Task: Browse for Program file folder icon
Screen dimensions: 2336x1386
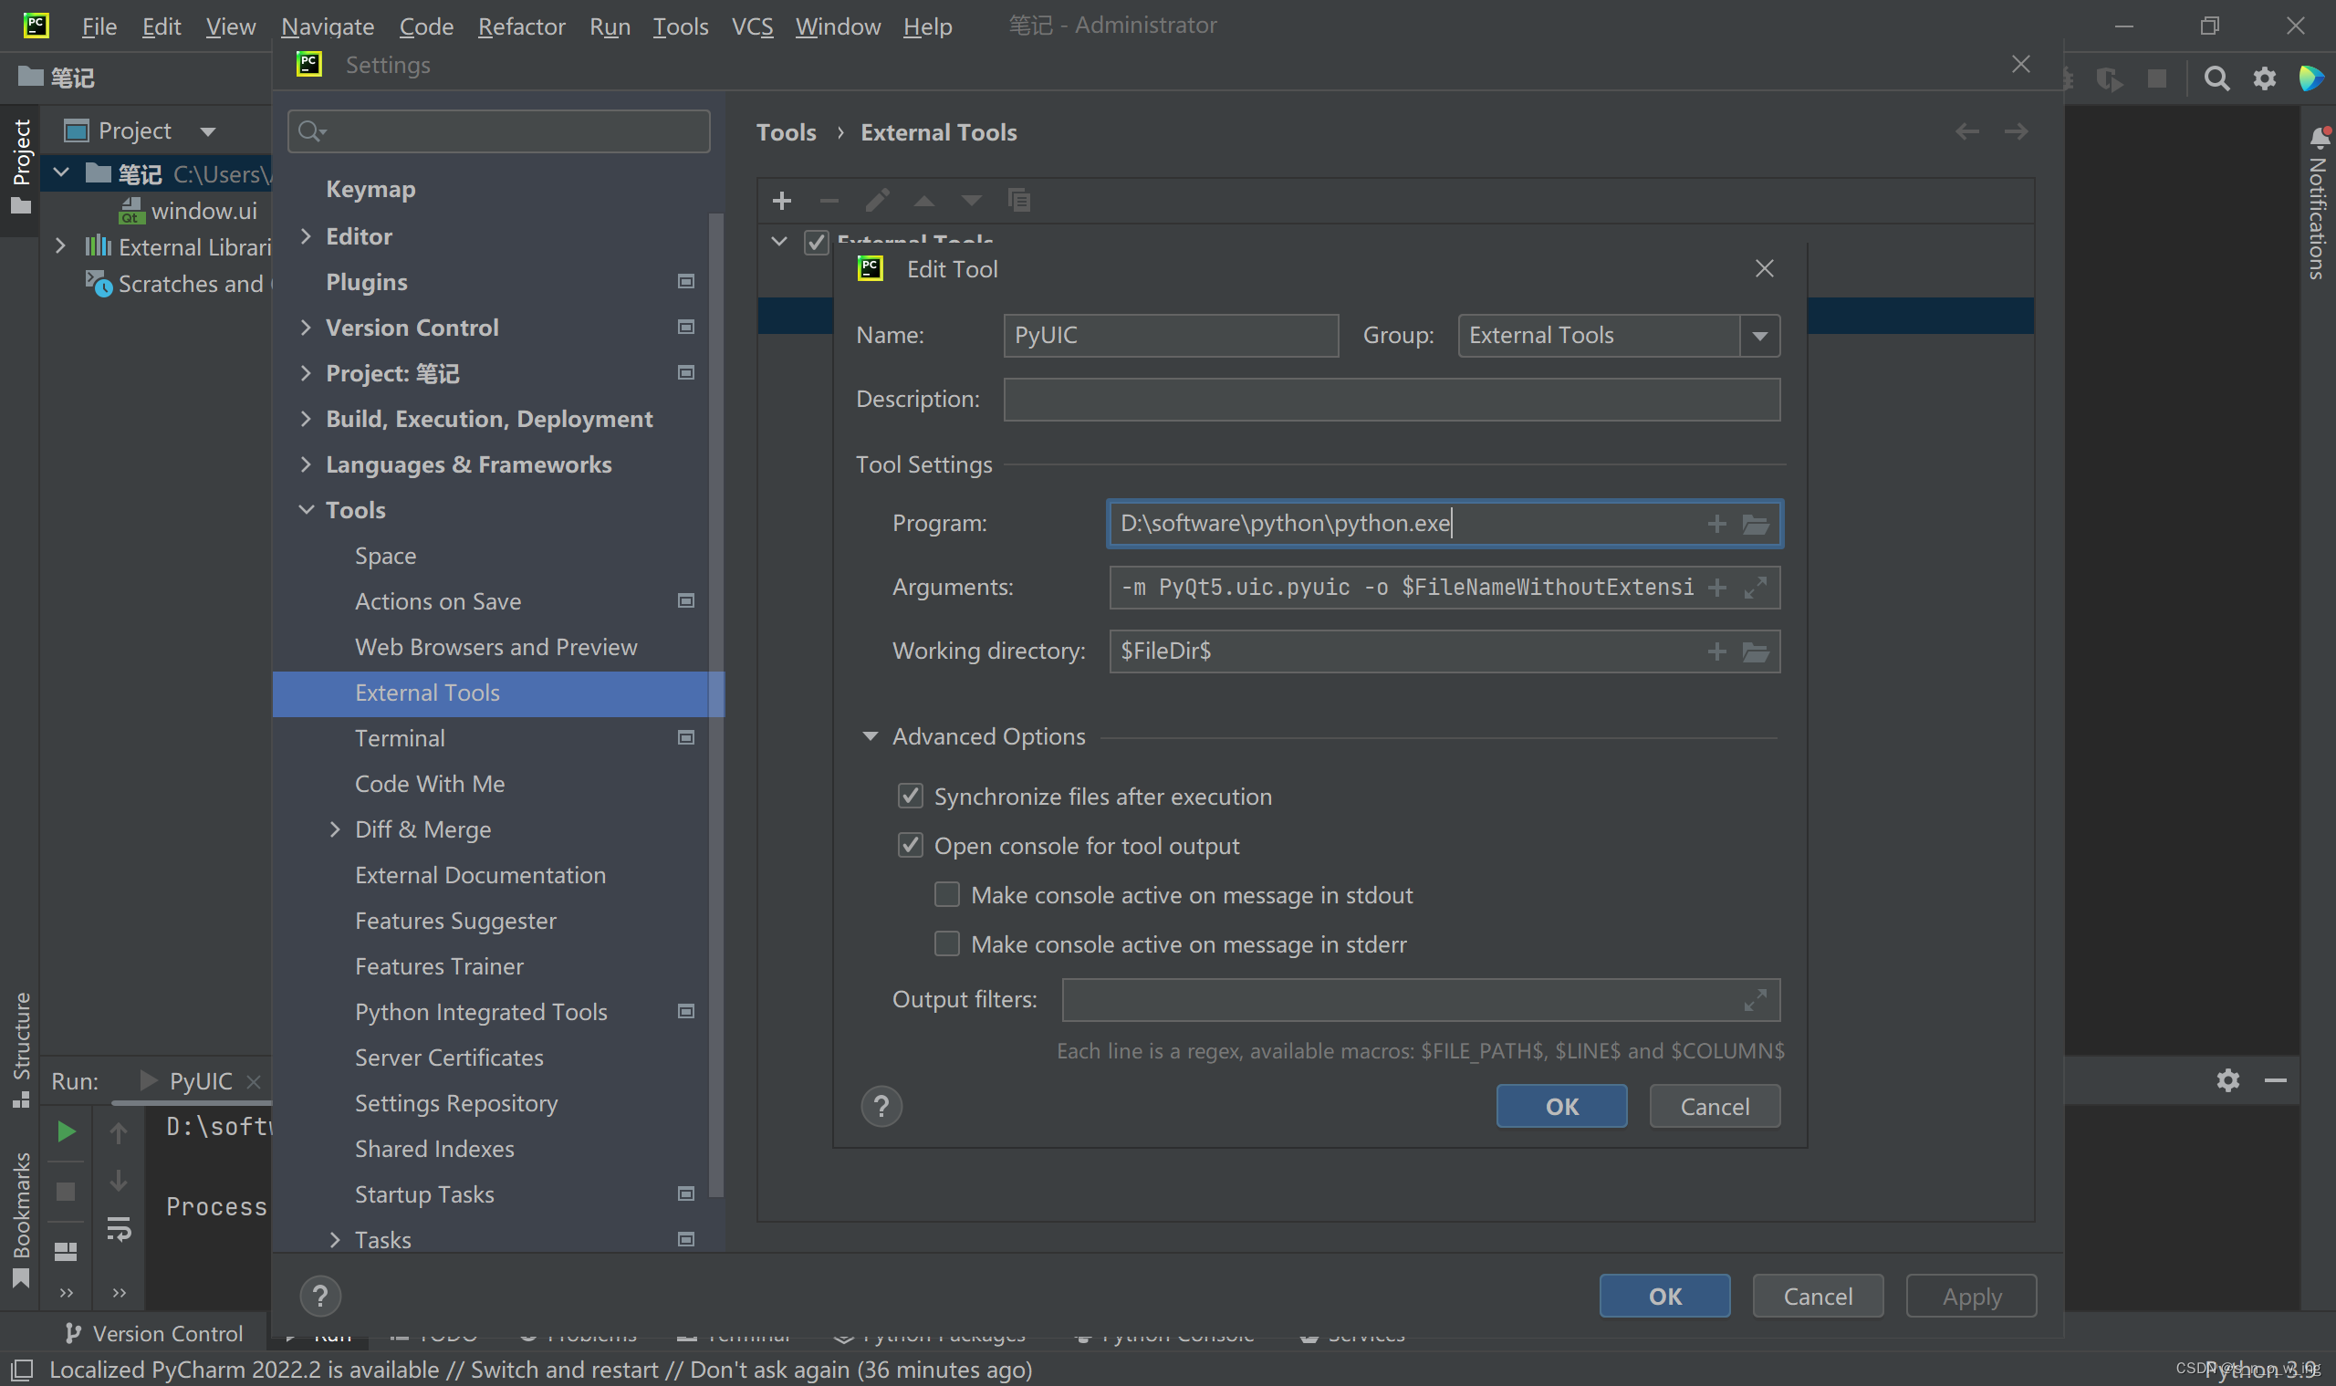Action: pyautogui.click(x=1756, y=524)
